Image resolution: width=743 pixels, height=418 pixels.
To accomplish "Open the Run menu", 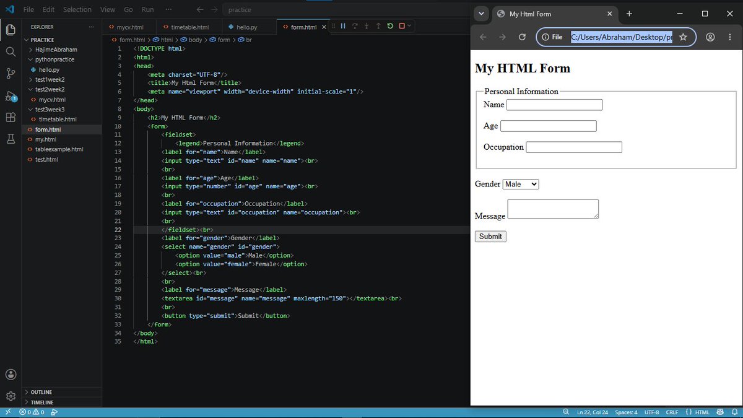I will 147,9.
